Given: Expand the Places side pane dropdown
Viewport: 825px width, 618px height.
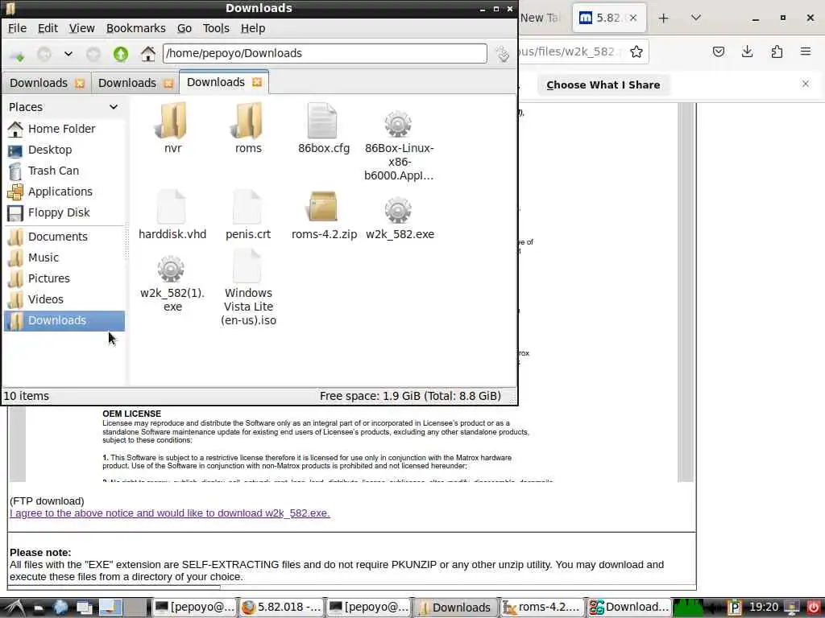Looking at the screenshot, I should point(113,107).
